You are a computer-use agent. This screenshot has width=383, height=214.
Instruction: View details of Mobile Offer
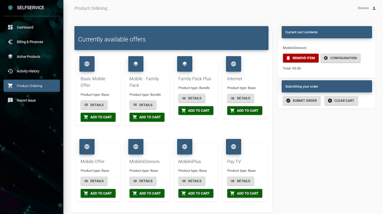point(94,181)
